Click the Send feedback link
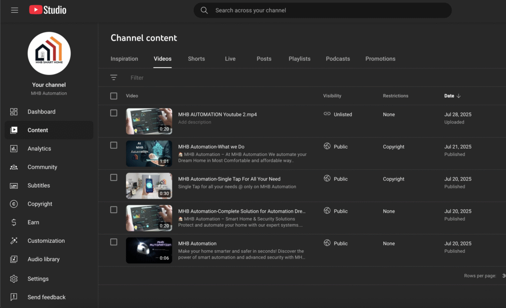The width and height of the screenshot is (506, 308). click(46, 297)
